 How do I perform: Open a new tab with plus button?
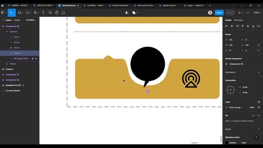[210, 5]
